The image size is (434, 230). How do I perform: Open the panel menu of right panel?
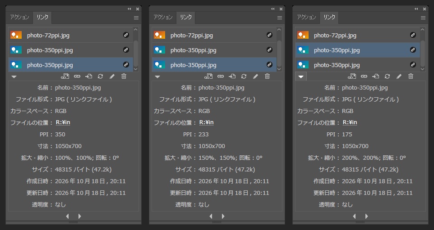point(423,18)
